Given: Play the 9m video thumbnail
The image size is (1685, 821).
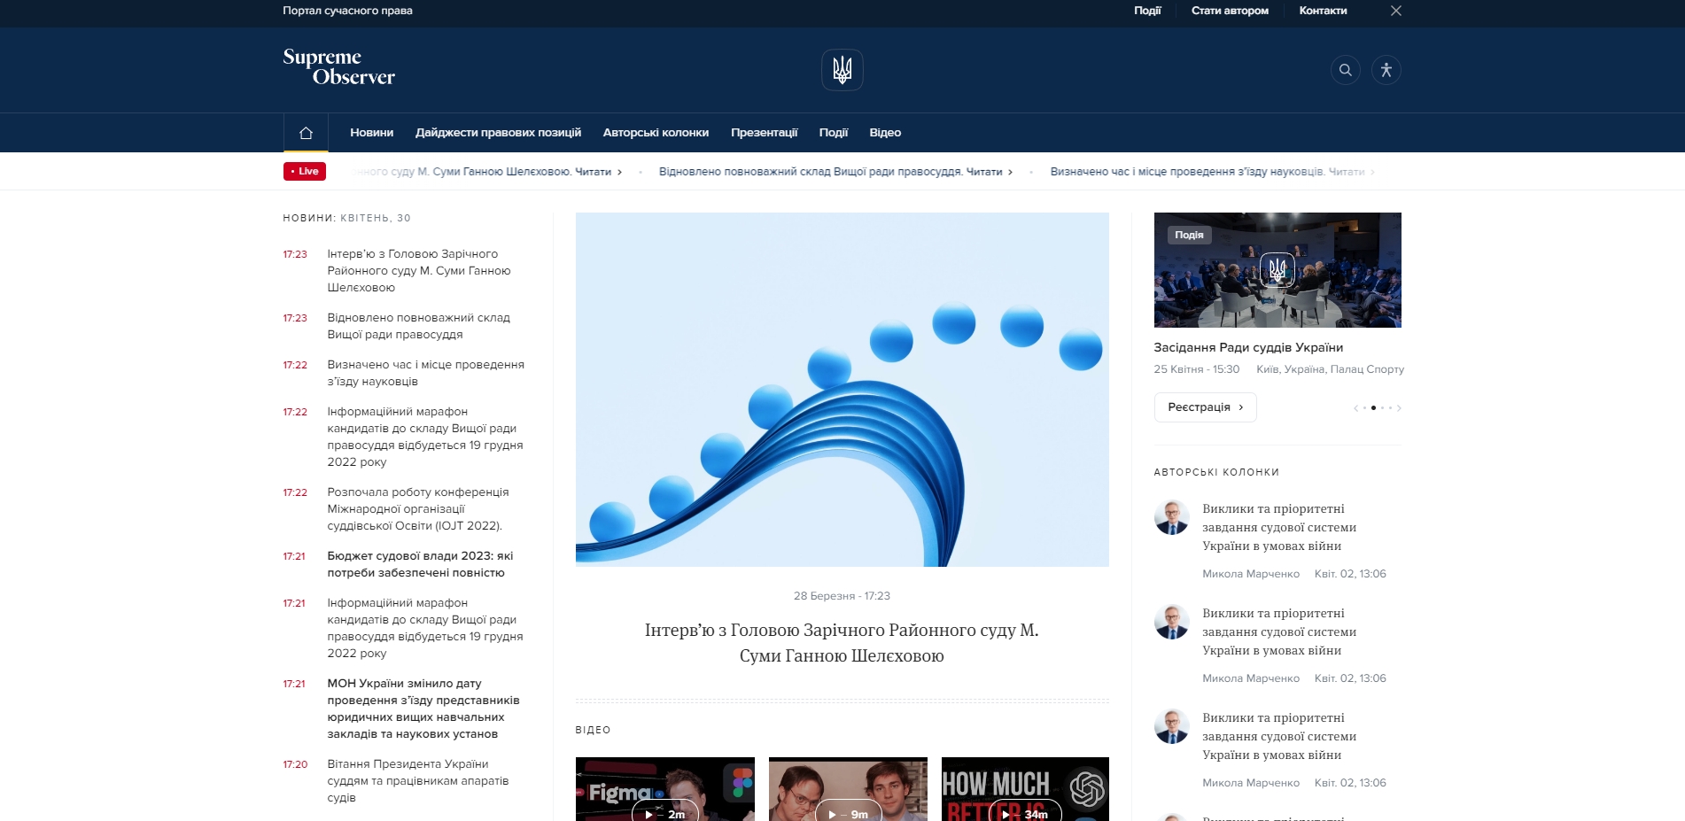Looking at the screenshot, I should pos(848,789).
